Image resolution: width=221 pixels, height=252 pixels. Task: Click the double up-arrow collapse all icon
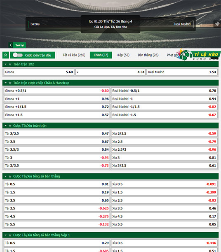tap(6, 55)
